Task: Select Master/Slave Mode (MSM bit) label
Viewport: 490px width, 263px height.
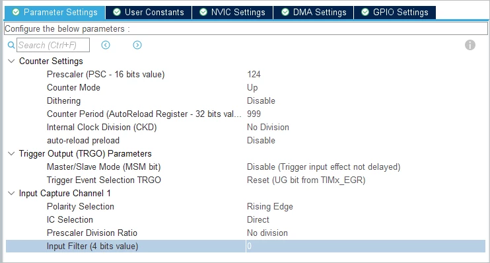Action: coord(104,167)
